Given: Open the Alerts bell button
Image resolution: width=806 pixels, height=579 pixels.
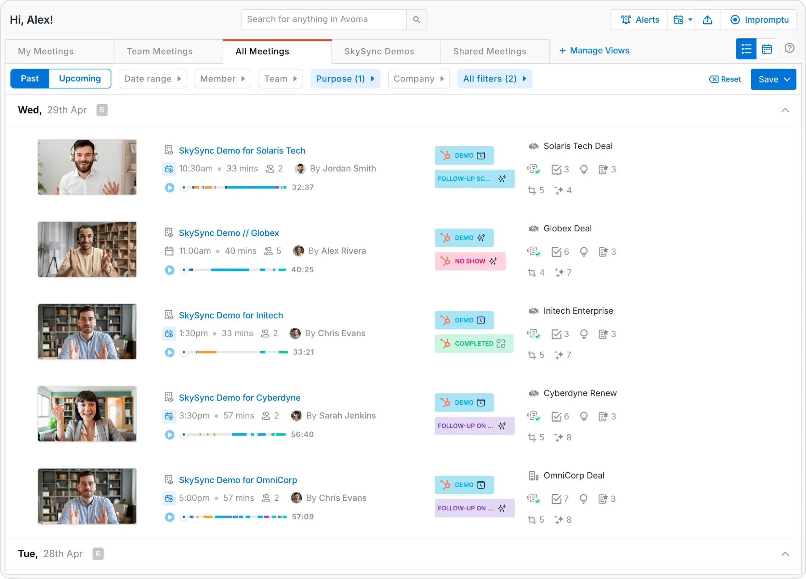Looking at the screenshot, I should (639, 20).
